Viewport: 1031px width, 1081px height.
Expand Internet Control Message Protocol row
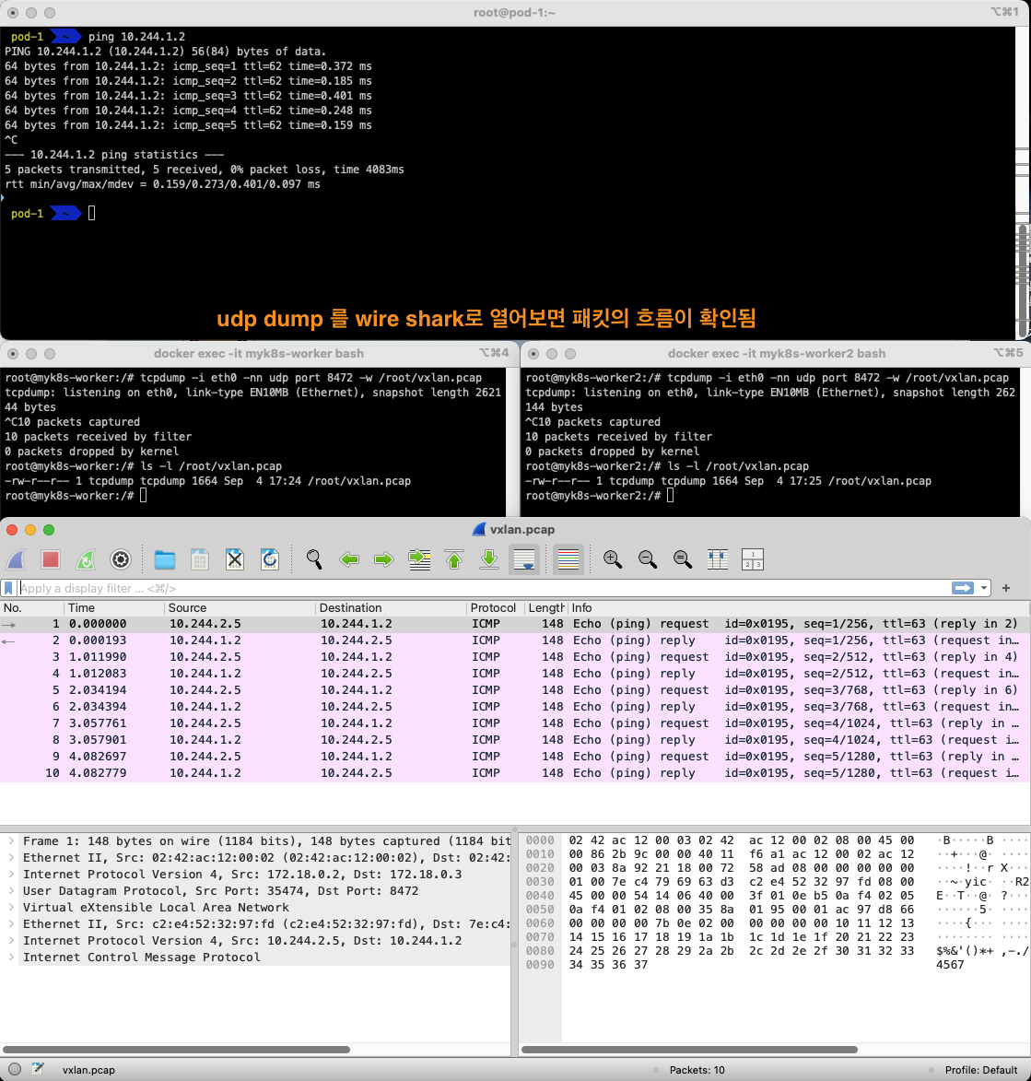(x=12, y=957)
